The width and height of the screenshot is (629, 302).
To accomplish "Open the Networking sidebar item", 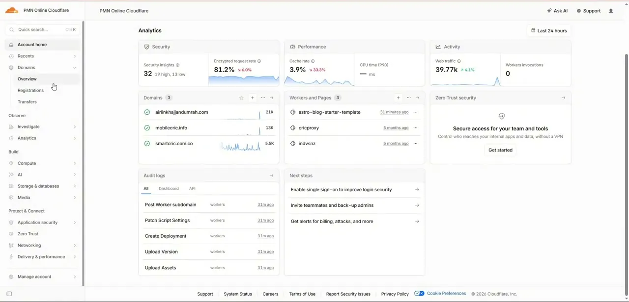I will tap(43, 246).
